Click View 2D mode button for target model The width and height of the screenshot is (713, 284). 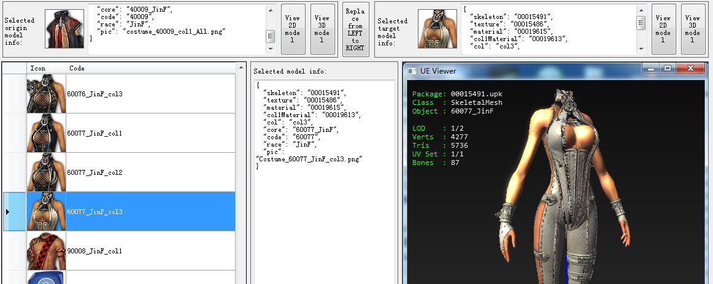point(663,29)
